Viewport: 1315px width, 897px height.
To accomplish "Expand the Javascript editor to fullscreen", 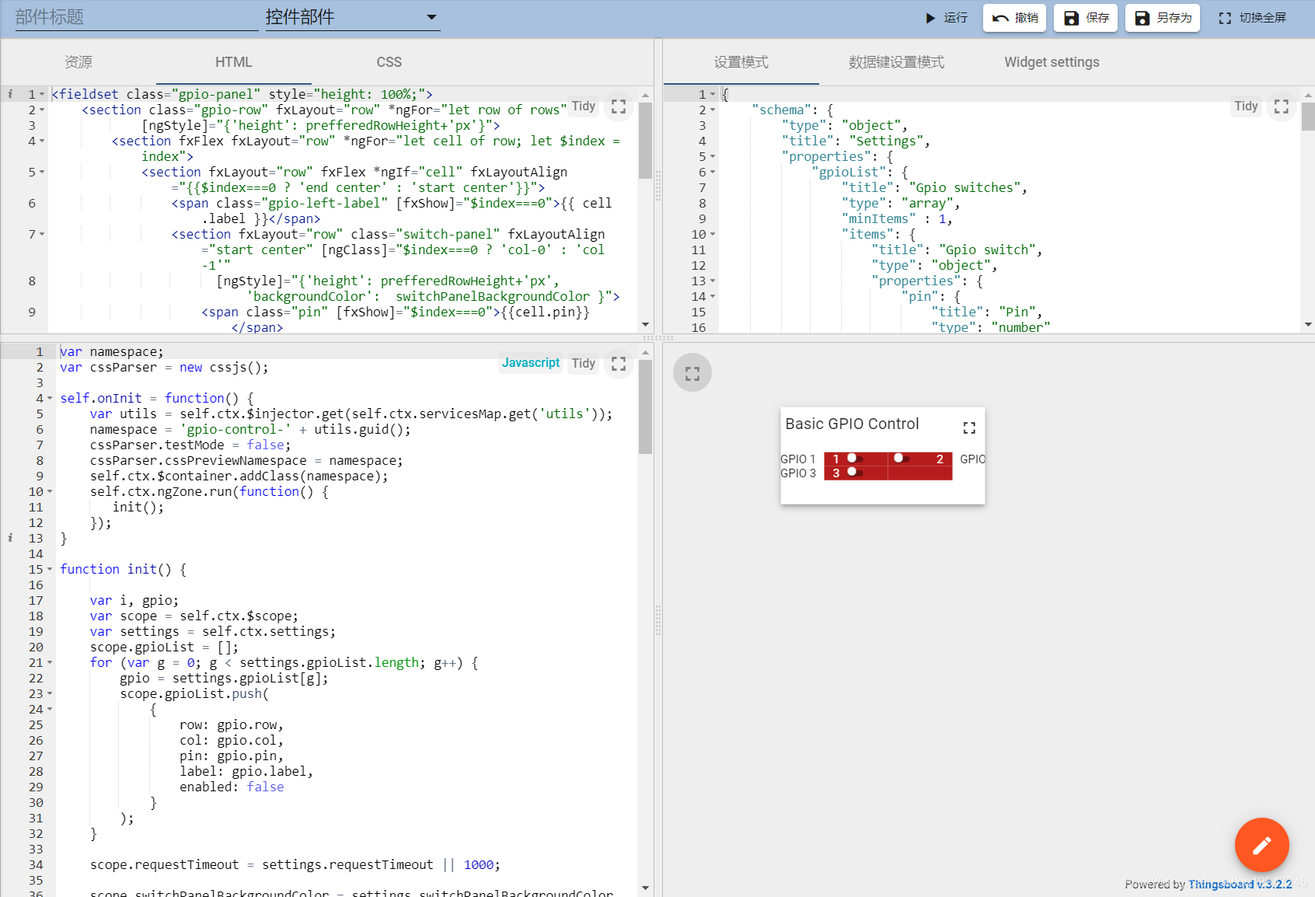I will click(619, 364).
